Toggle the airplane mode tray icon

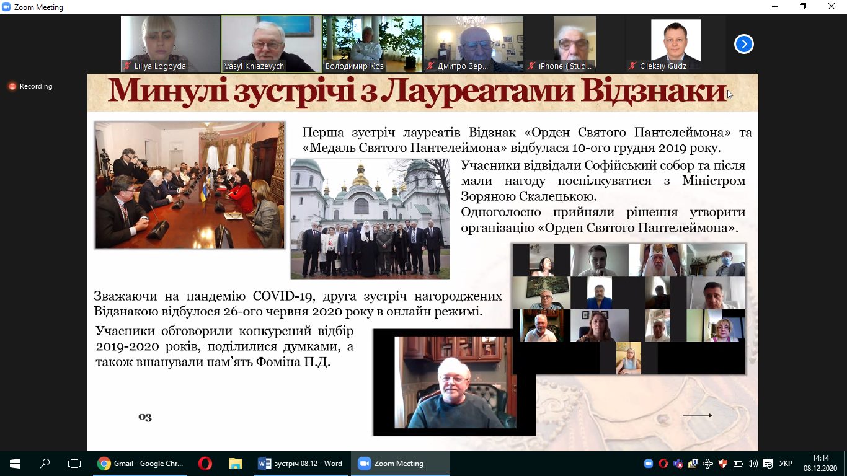[x=707, y=464]
